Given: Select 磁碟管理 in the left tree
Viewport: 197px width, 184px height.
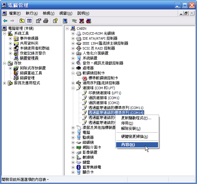Looking at the screenshot, I should [27, 78].
